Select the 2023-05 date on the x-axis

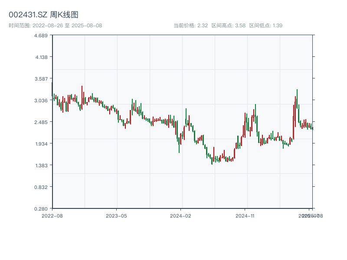click(x=116, y=215)
